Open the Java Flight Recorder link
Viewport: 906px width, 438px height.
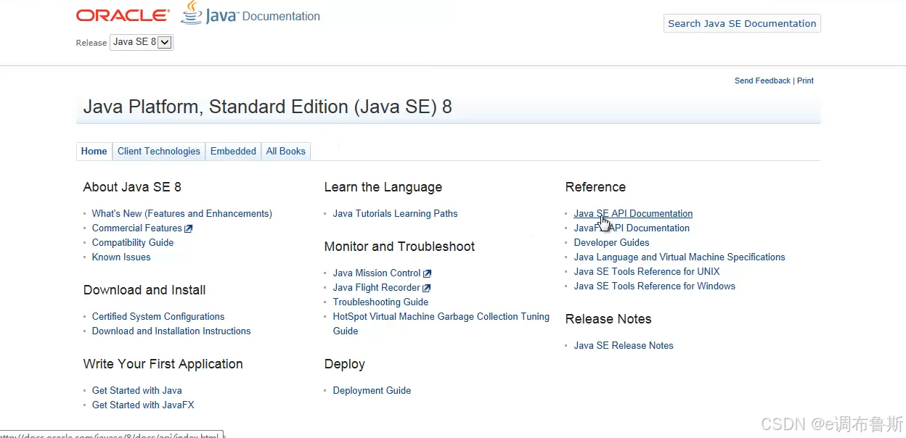[377, 287]
